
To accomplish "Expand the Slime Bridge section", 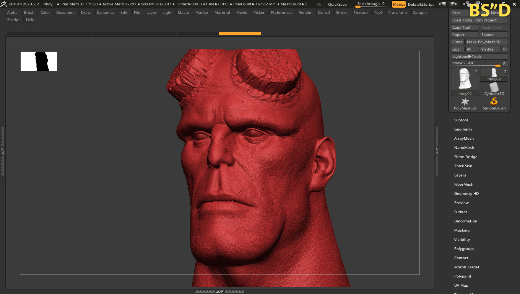I will (x=466, y=157).
